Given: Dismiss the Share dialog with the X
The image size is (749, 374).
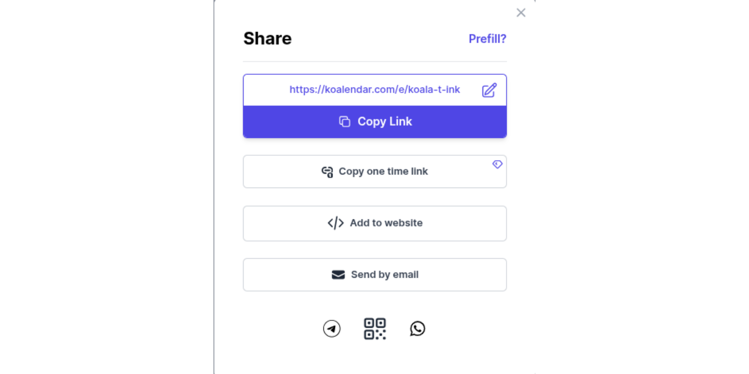Looking at the screenshot, I should click(521, 12).
